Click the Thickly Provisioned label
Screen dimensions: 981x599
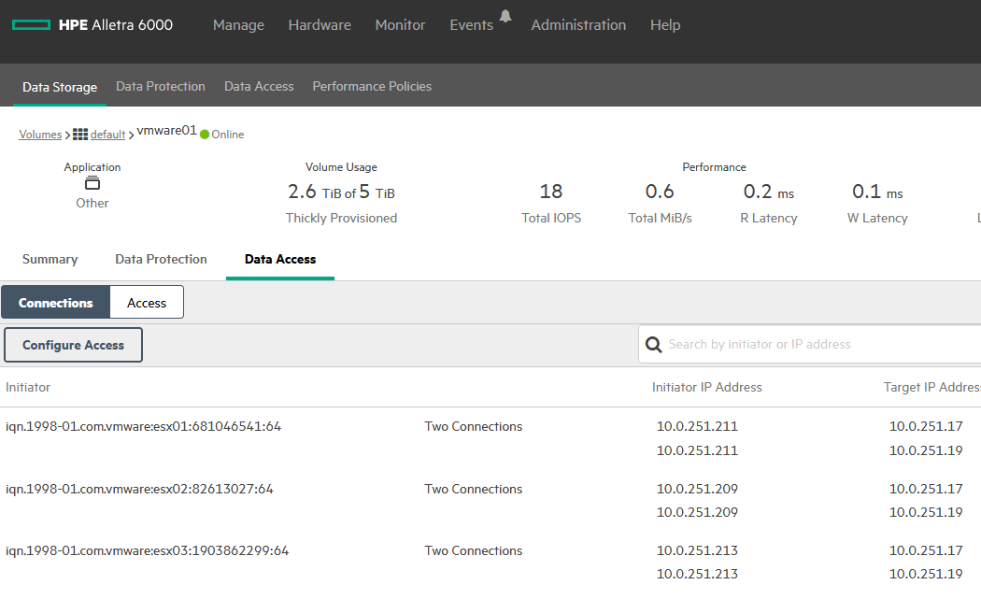(x=342, y=218)
